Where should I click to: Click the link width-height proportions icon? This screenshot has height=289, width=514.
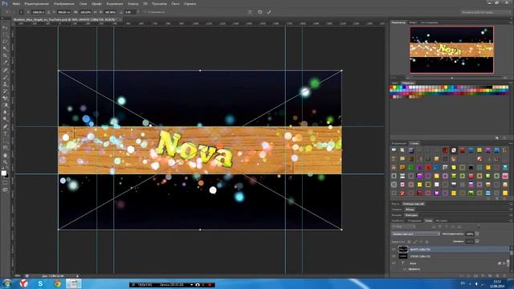[x=96, y=12]
